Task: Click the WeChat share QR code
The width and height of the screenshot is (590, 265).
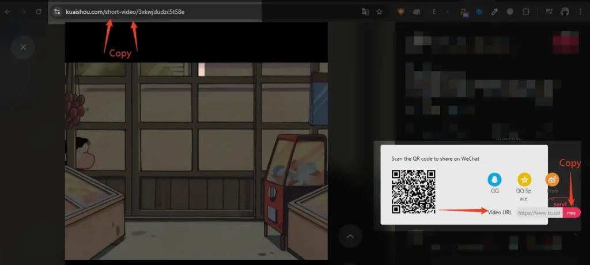Action: (x=413, y=192)
